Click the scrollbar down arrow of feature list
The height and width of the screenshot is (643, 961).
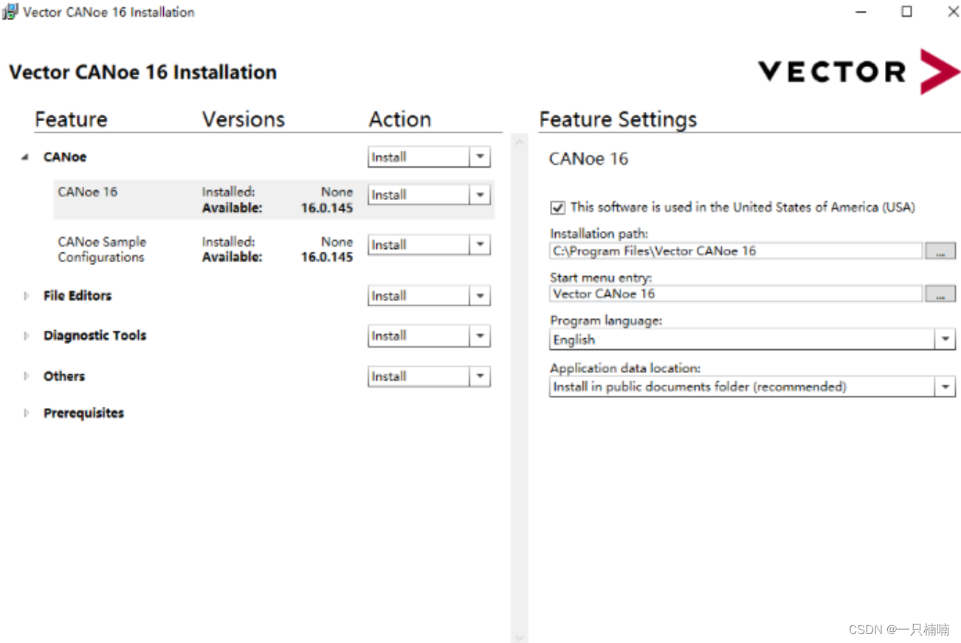tap(520, 636)
